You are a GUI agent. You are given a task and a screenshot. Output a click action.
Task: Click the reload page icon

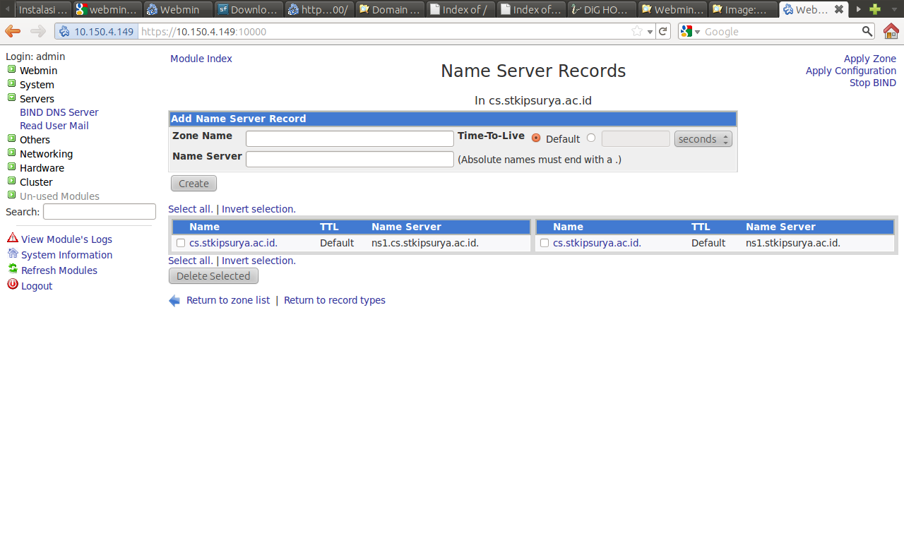663,31
